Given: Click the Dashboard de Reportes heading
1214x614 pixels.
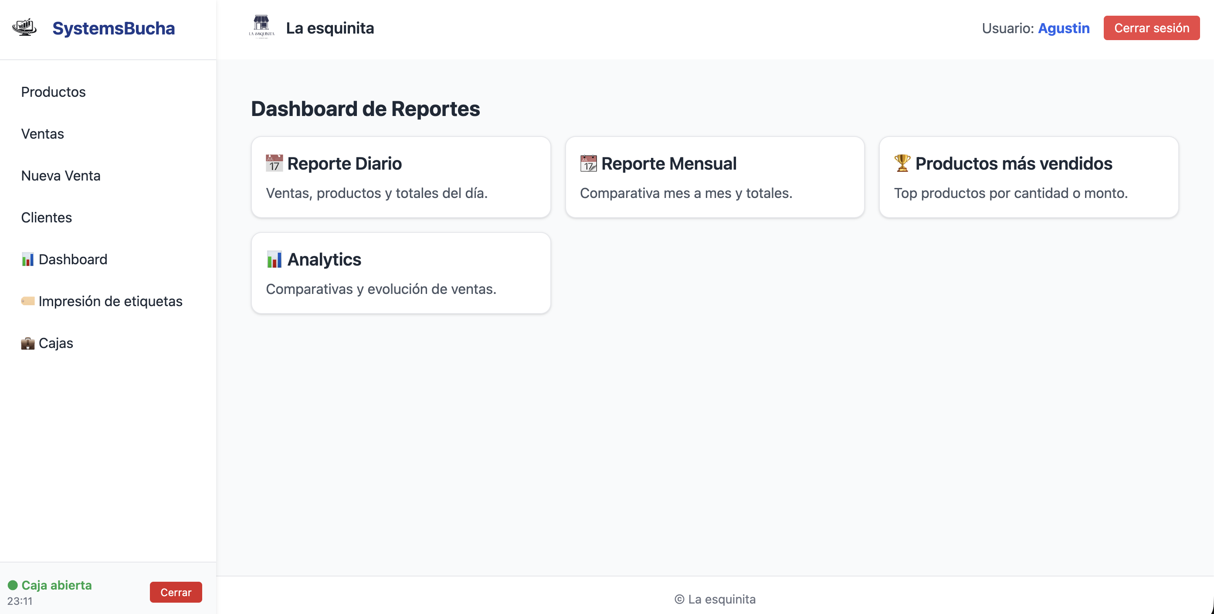Looking at the screenshot, I should coord(365,109).
